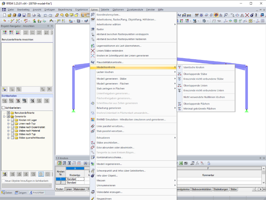Viewport: 266px width, 200px height.
Task: Check the Stäbe querschnittsweise checkbox
Action: [x=12, y=138]
